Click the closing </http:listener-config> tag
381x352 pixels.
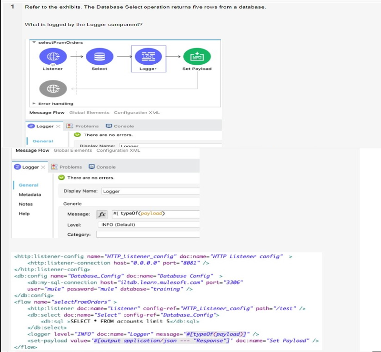52,269
